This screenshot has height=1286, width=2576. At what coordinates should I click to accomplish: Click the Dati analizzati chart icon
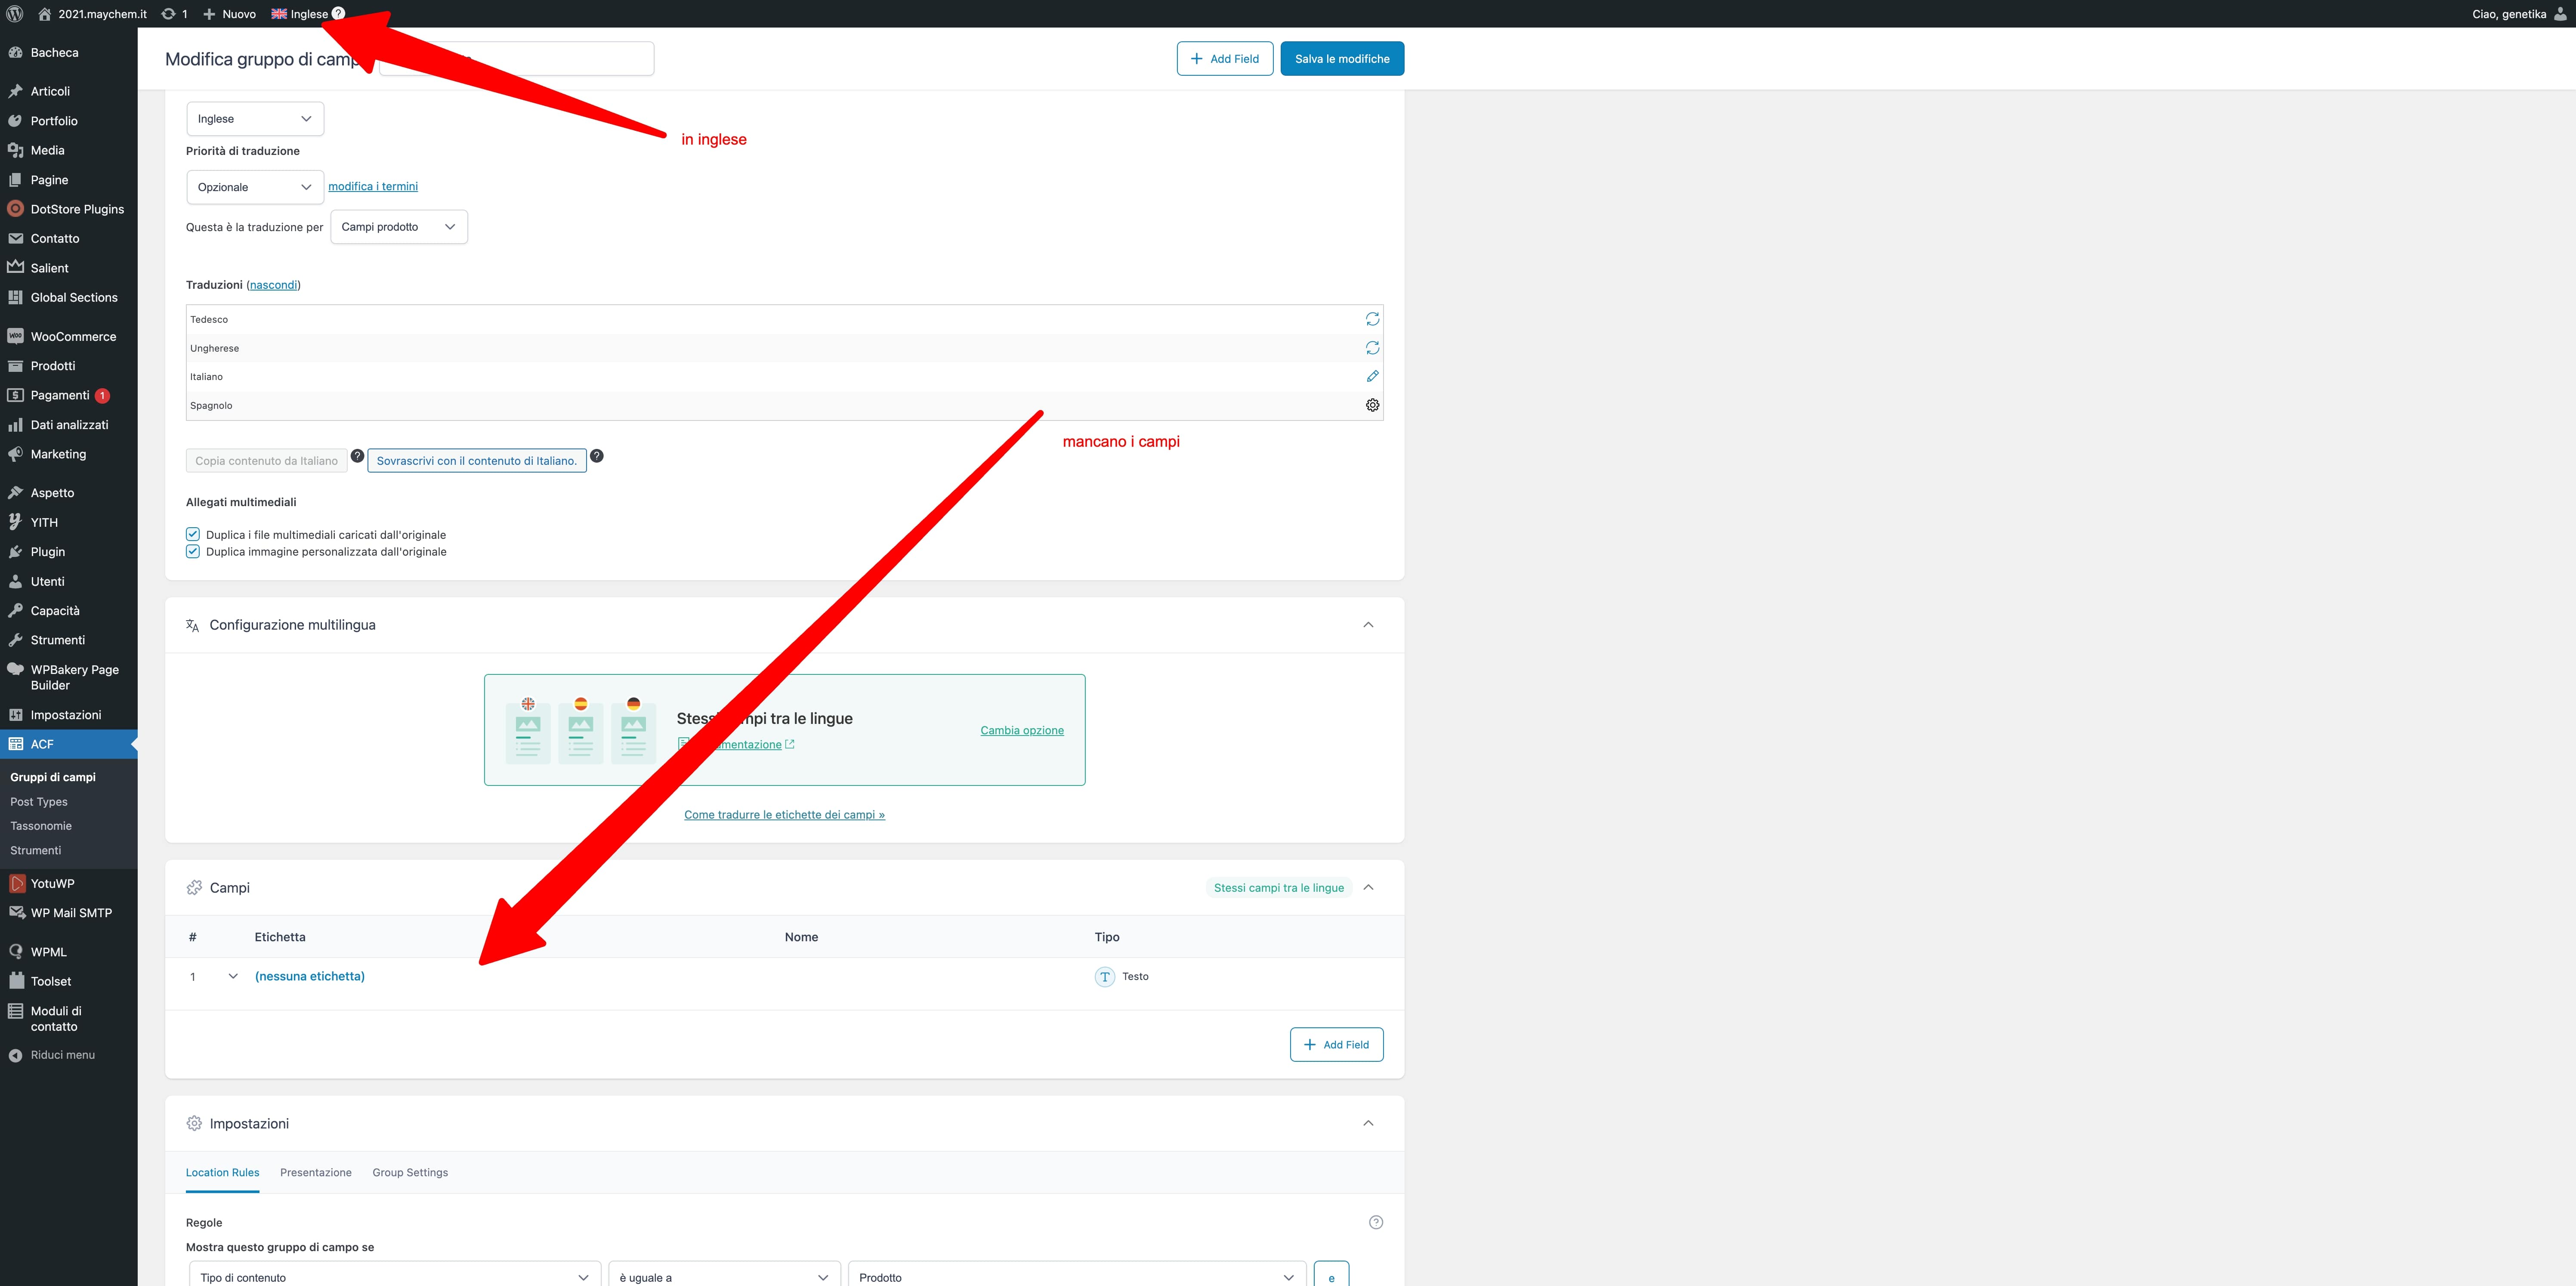(x=15, y=425)
